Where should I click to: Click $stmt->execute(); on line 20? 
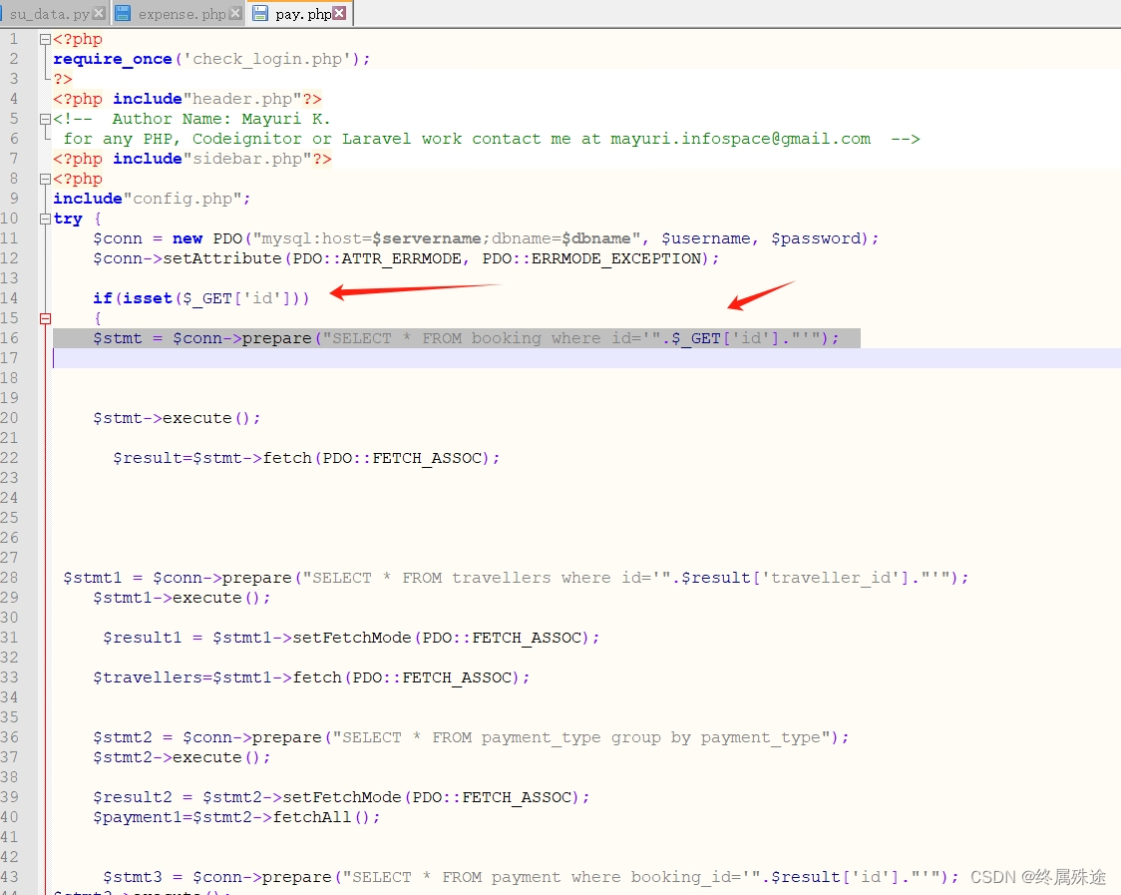pyautogui.click(x=177, y=418)
